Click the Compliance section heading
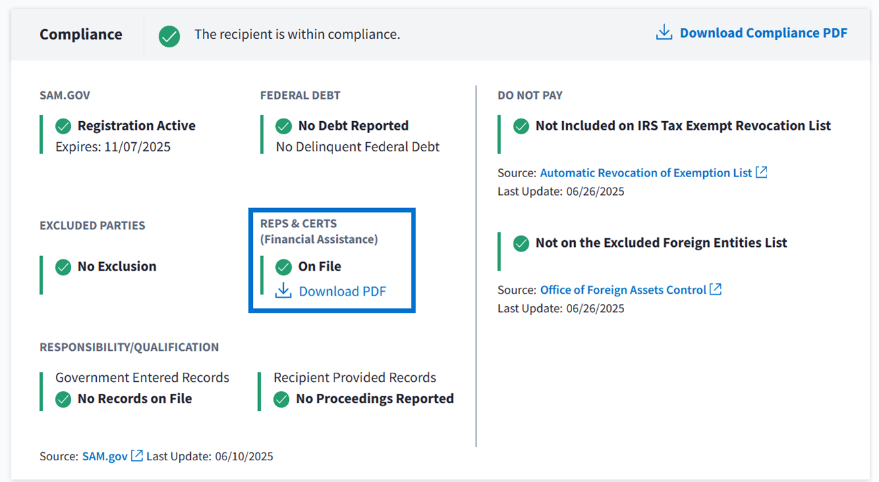 click(x=81, y=34)
